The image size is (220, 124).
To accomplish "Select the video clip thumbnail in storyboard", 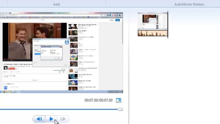I will (x=152, y=21).
